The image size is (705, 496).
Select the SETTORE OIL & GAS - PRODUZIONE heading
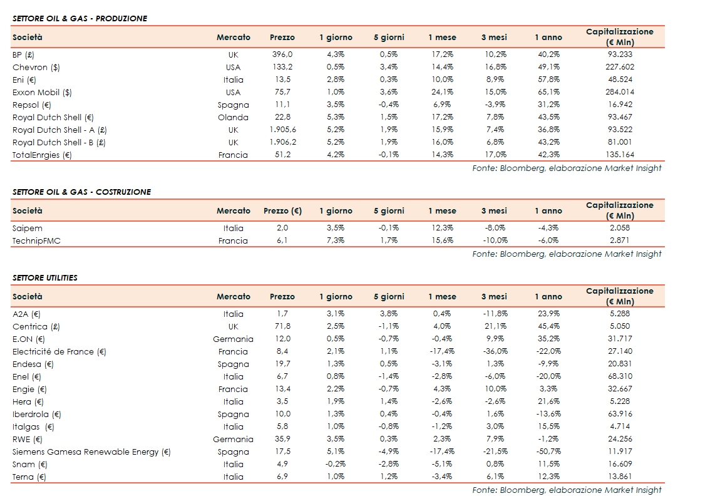pos(80,19)
